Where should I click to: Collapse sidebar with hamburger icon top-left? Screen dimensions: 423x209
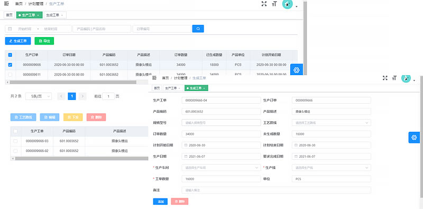pyautogui.click(x=7, y=4)
